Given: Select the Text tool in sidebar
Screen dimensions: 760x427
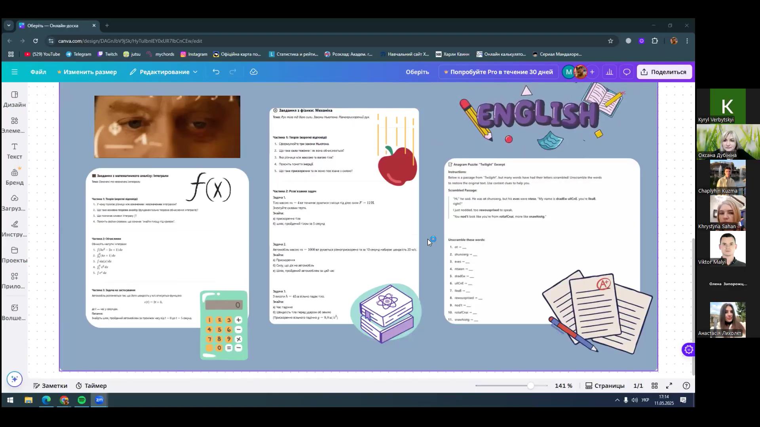Looking at the screenshot, I should click(x=15, y=151).
